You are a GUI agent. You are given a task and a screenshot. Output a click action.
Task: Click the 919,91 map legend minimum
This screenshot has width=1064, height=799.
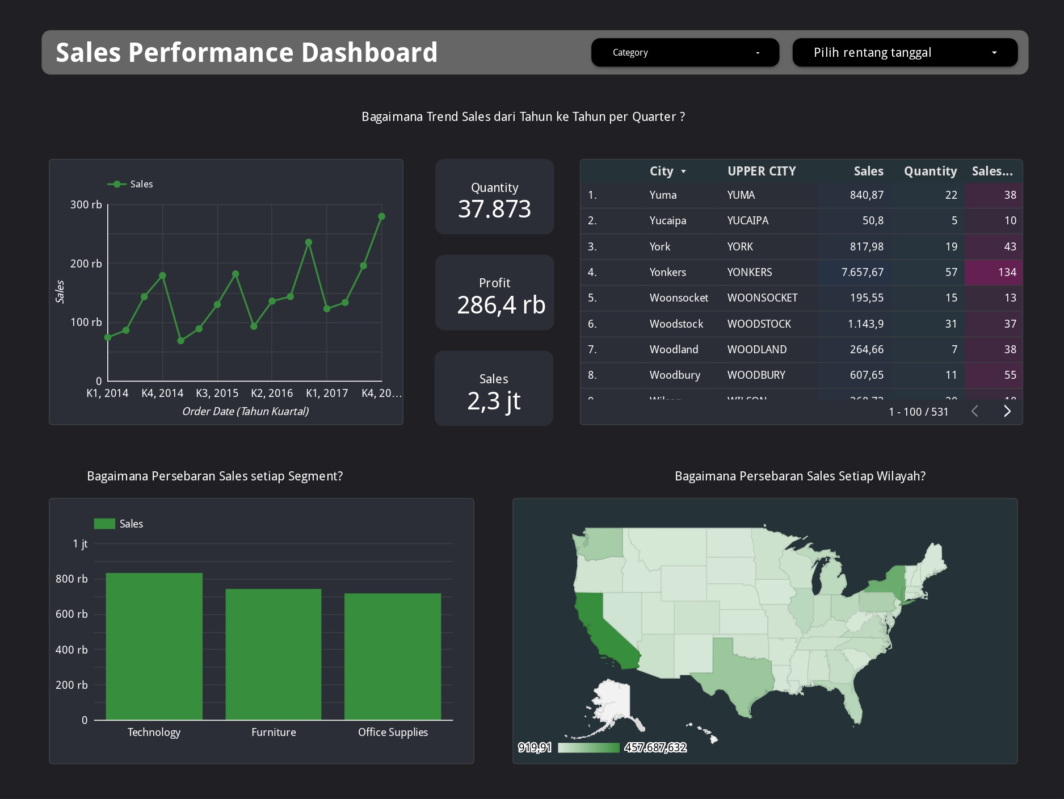click(x=535, y=747)
